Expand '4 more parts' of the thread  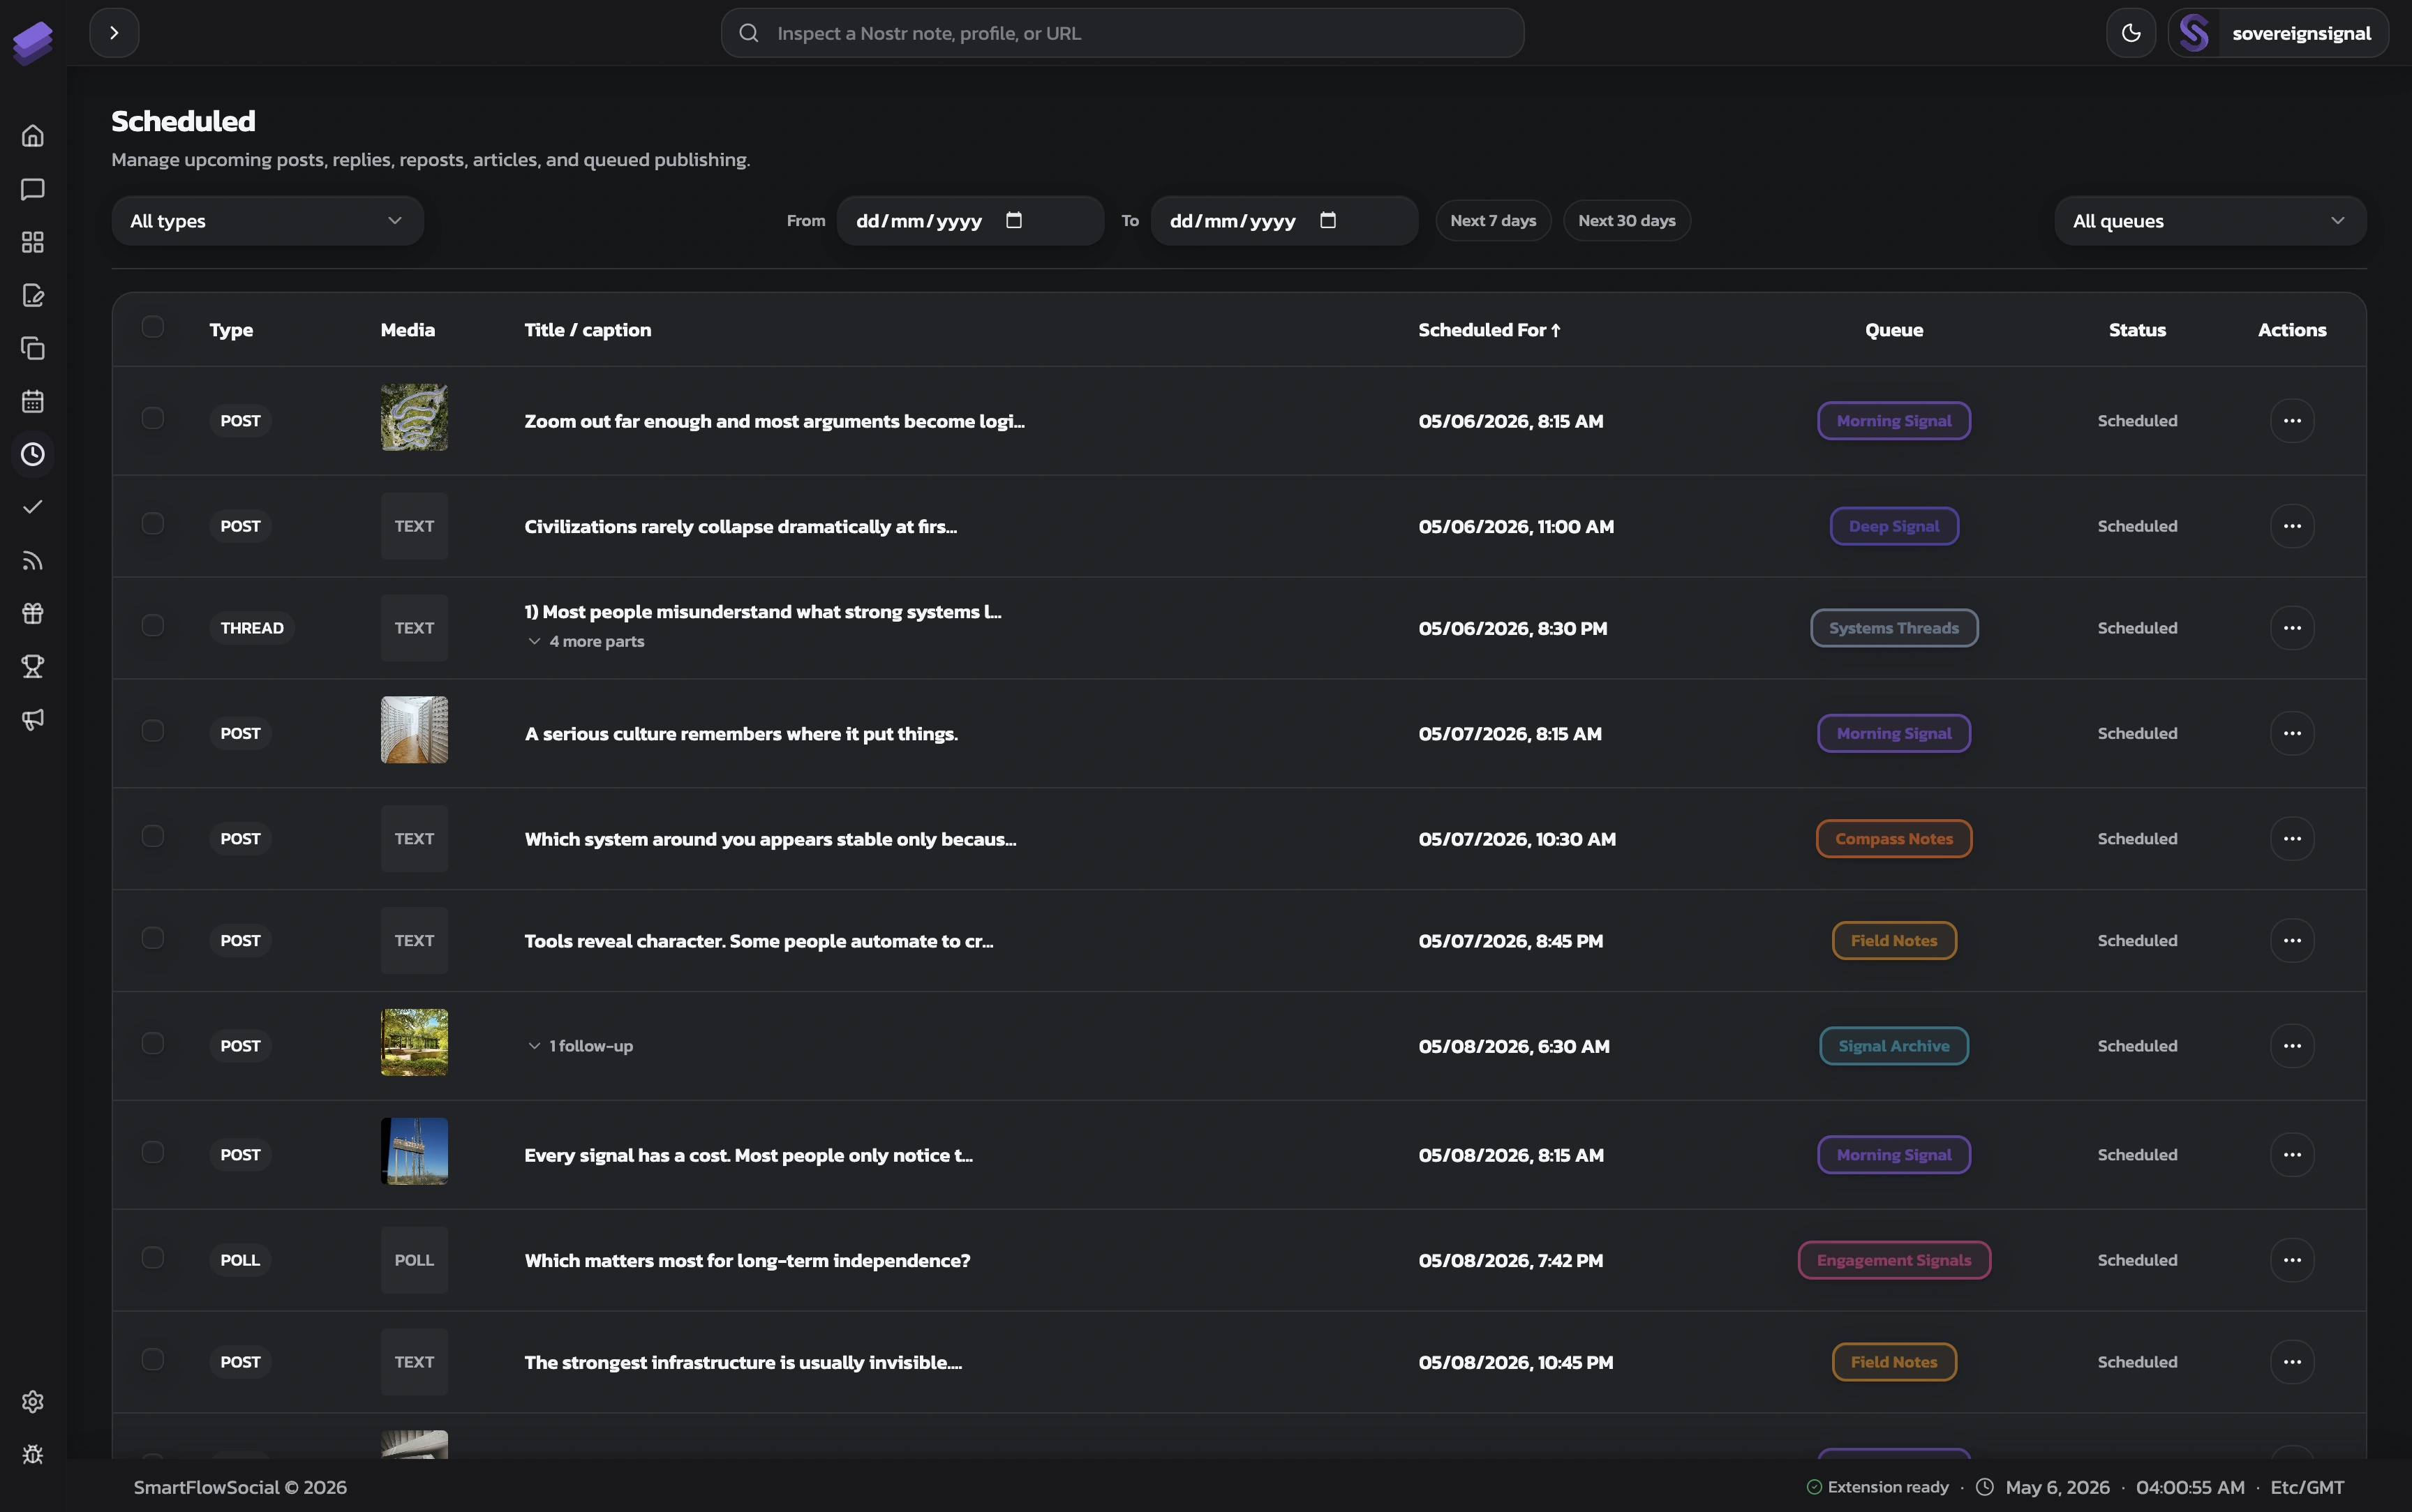(587, 641)
